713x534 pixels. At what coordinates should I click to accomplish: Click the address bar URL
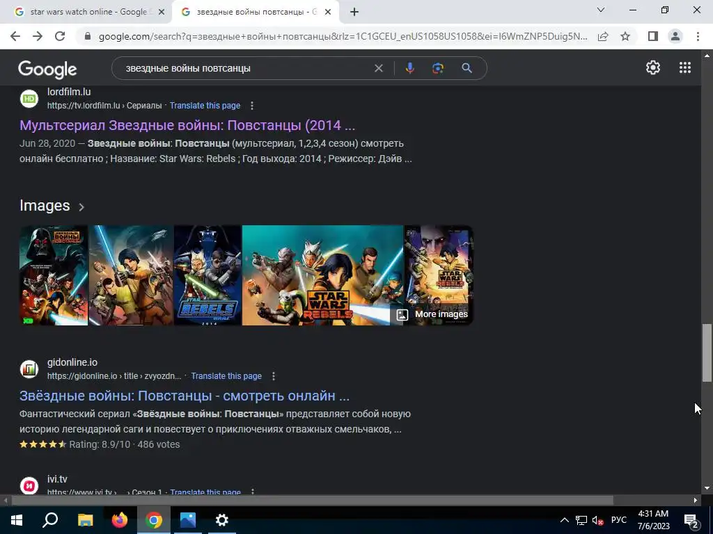343,36
